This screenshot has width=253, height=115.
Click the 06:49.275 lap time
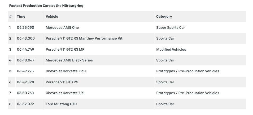pyautogui.click(x=25, y=71)
